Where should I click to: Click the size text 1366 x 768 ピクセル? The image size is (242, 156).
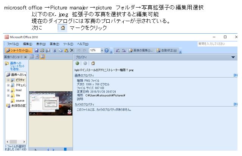coord(98,84)
